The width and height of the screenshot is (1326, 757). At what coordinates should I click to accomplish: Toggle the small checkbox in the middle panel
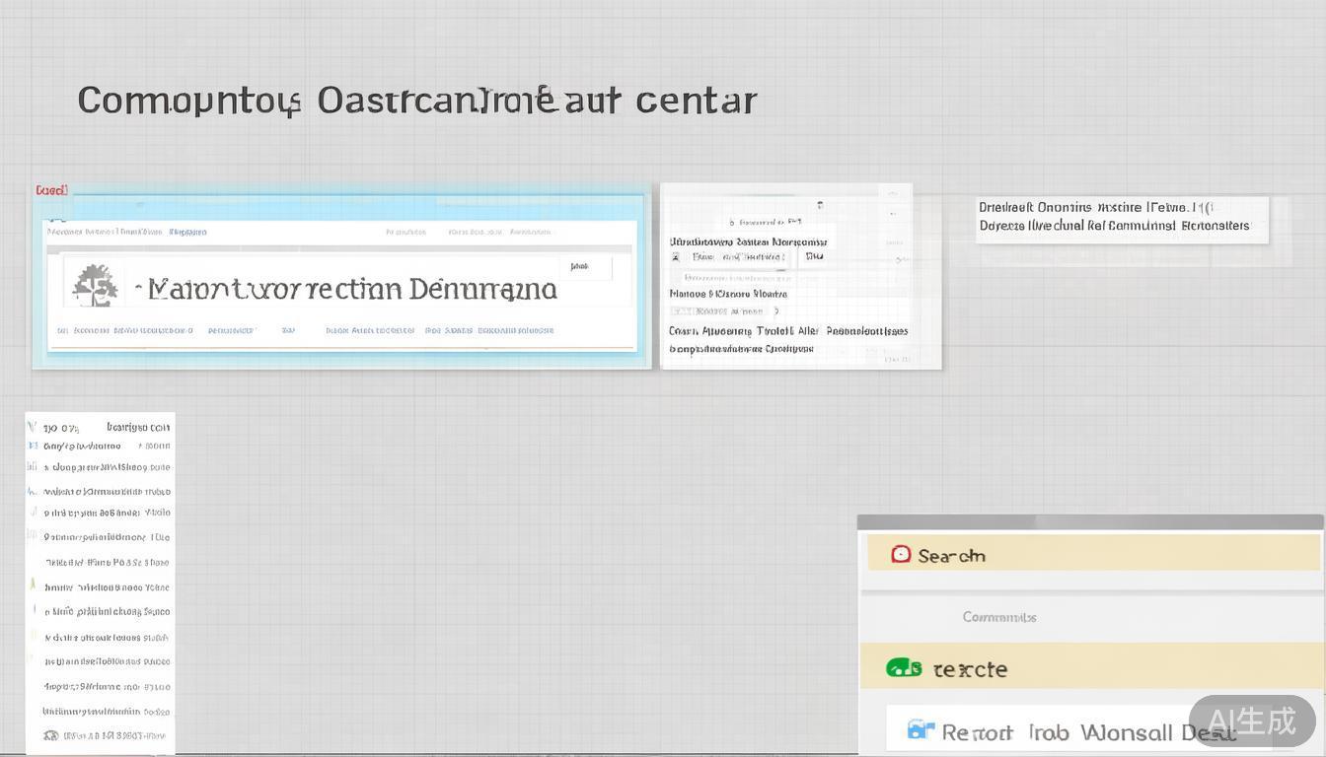click(x=676, y=257)
